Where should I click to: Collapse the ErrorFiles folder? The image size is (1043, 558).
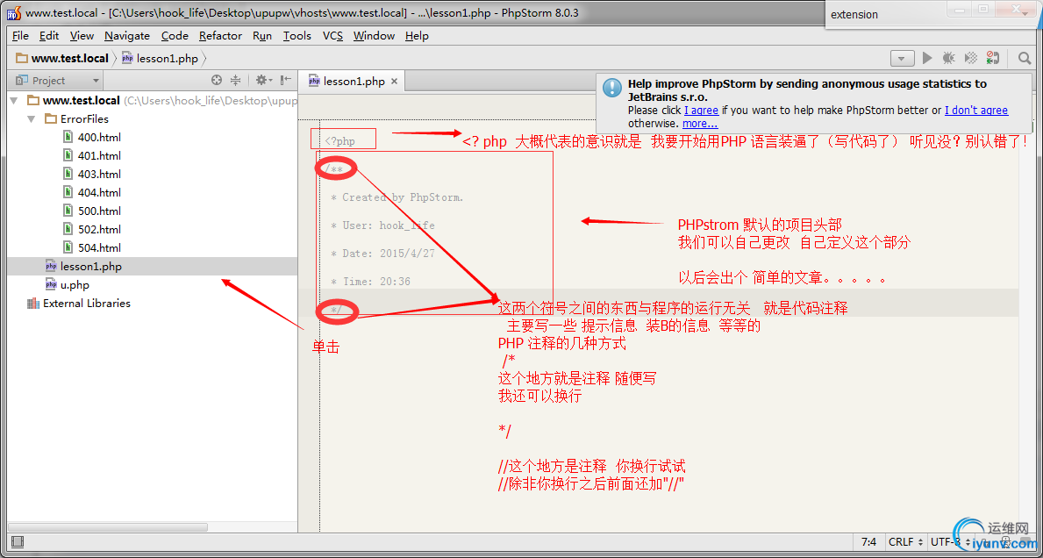point(32,119)
